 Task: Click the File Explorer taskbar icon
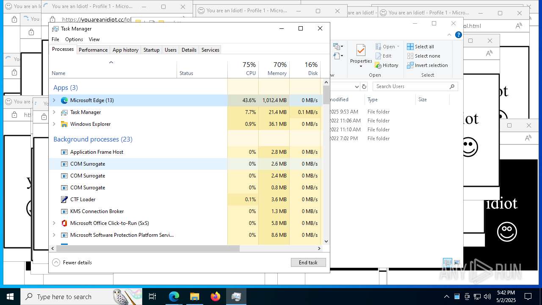click(194, 297)
